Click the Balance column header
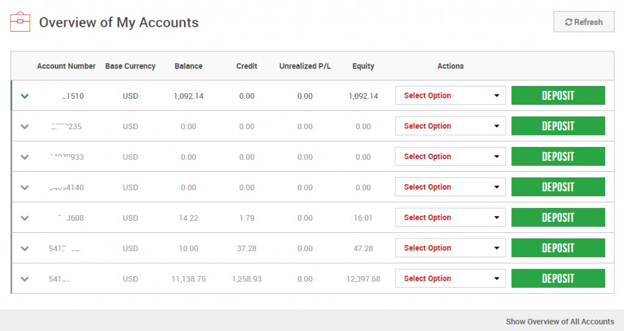This screenshot has height=331, width=624. (x=188, y=66)
